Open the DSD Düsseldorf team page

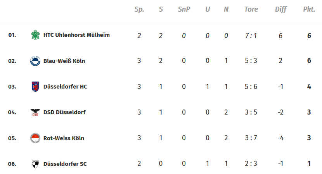point(64,112)
